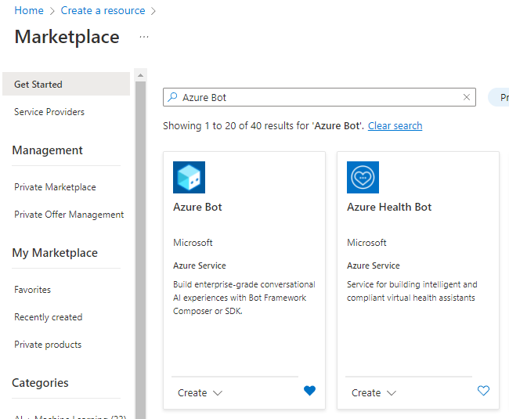Select Get Started in the sidebar
The width and height of the screenshot is (509, 419).
[66, 84]
